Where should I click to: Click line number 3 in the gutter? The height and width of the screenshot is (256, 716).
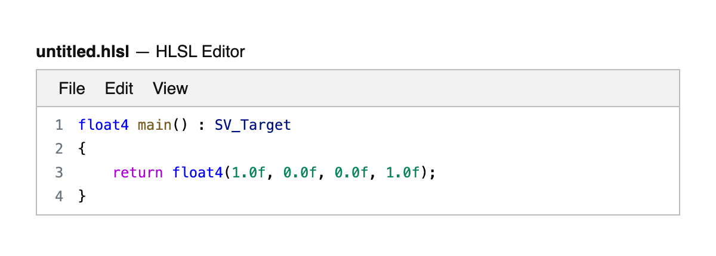pyautogui.click(x=58, y=173)
